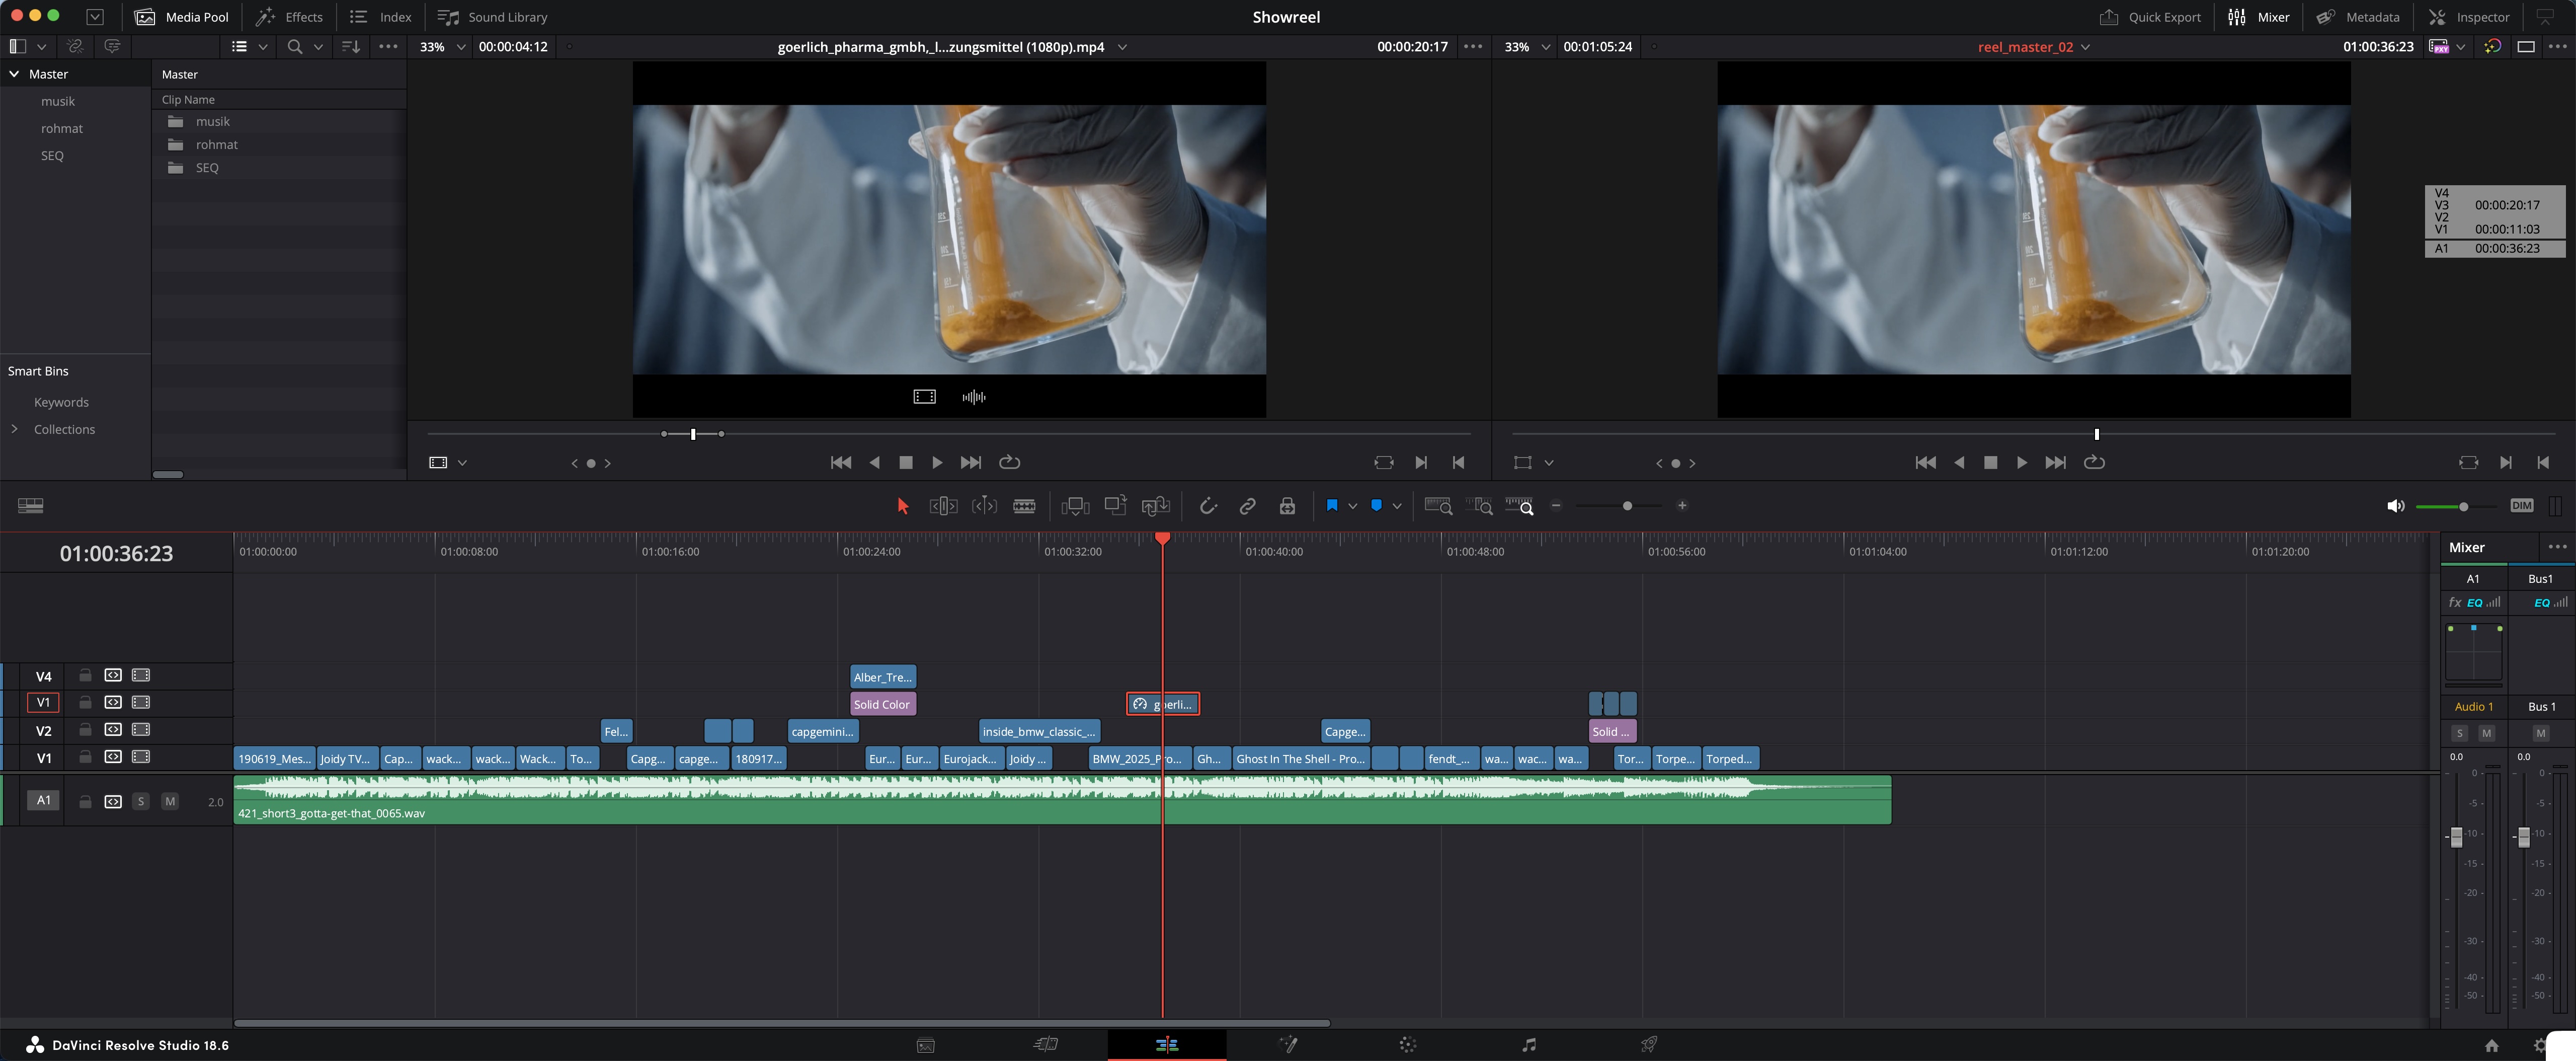The image size is (2576, 1061).
Task: Click the Home project manager icon
Action: [x=2491, y=1046]
